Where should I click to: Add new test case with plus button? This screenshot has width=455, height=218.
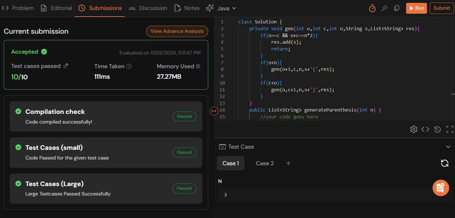click(288, 163)
